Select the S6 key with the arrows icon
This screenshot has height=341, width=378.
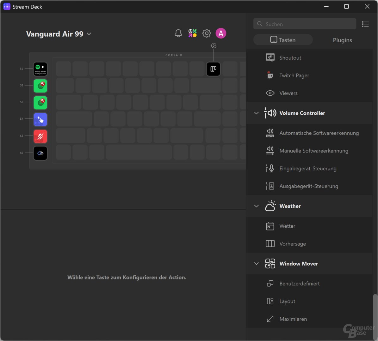40,153
